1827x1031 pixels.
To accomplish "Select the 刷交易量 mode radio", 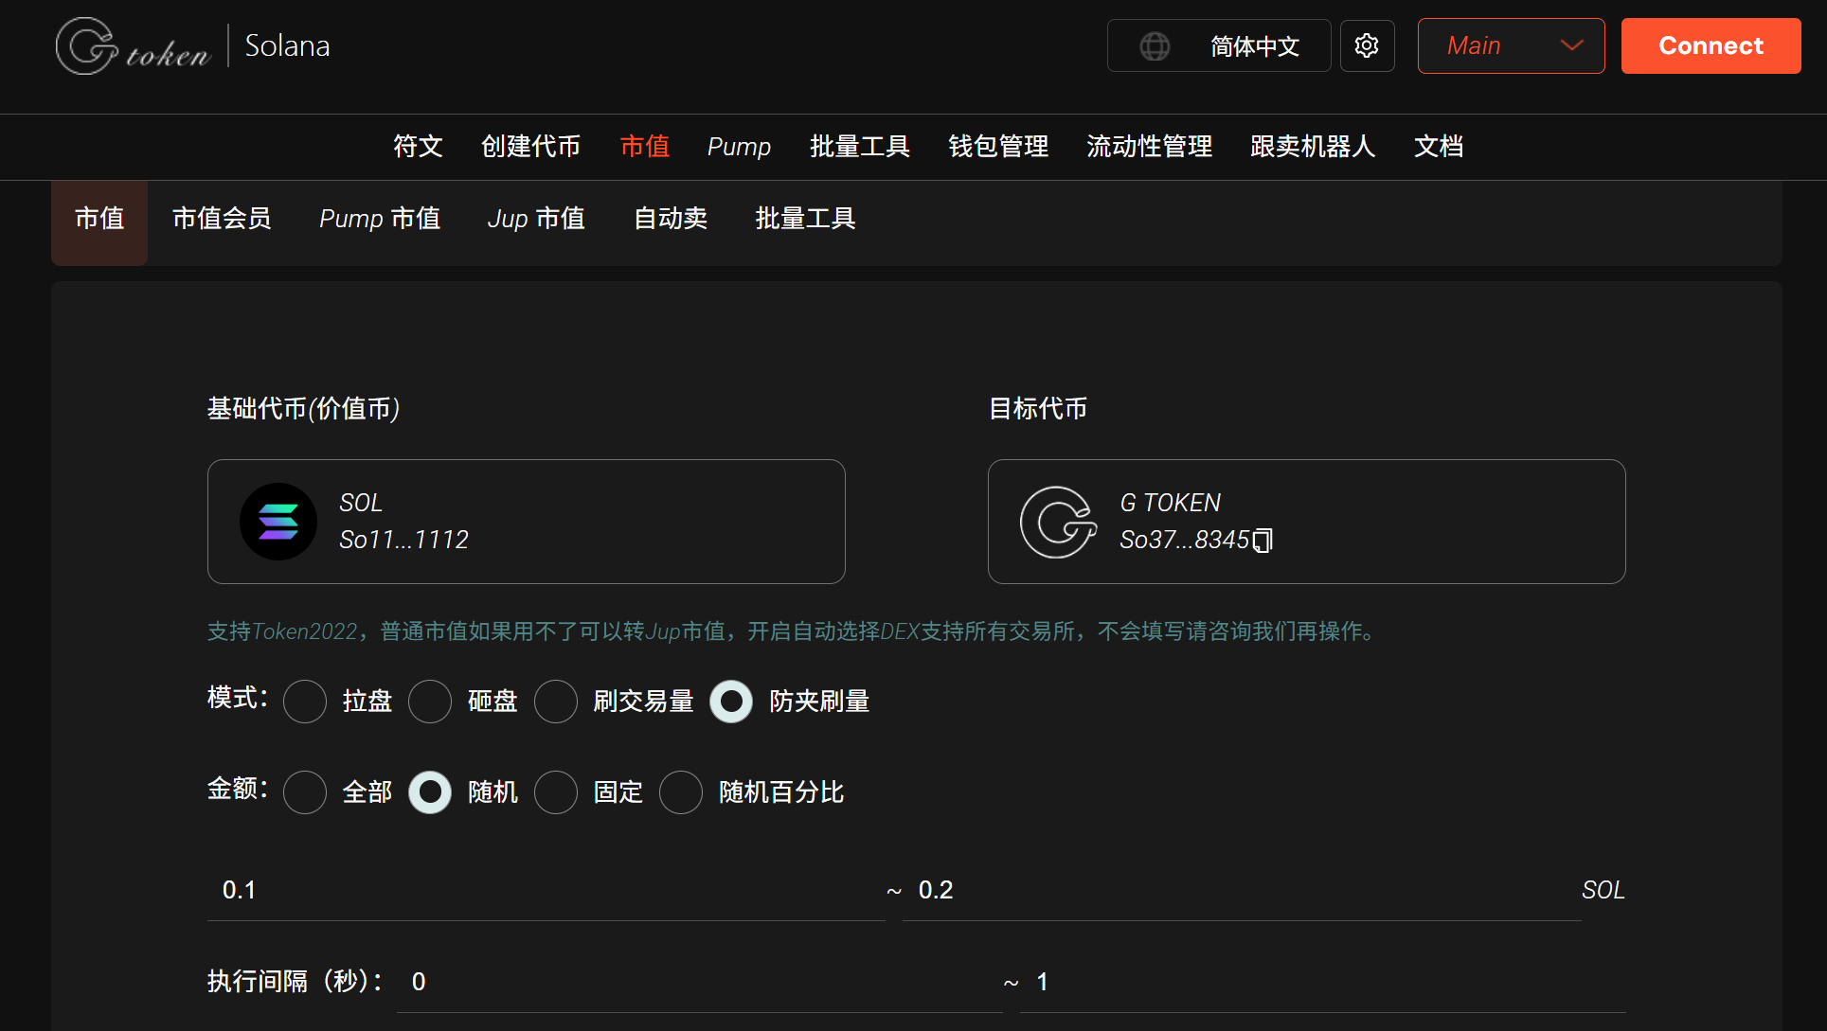I will (x=556, y=702).
